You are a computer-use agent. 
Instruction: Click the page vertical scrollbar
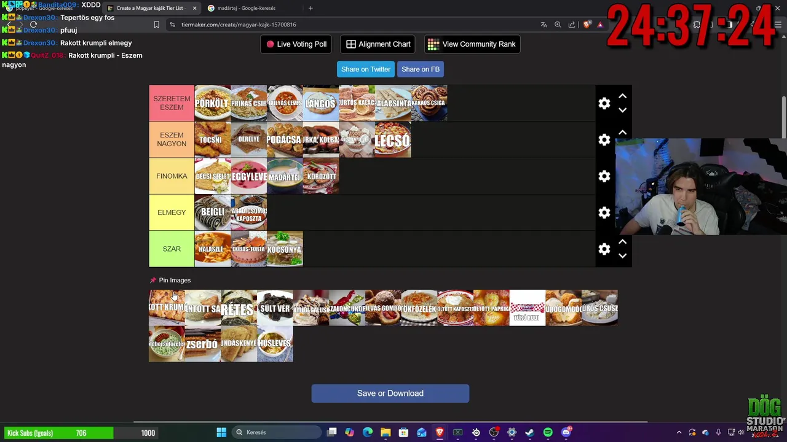(783, 117)
